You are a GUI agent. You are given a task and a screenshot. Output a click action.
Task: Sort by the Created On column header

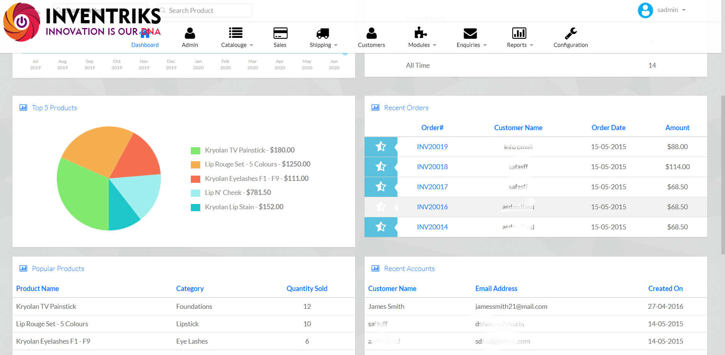666,288
